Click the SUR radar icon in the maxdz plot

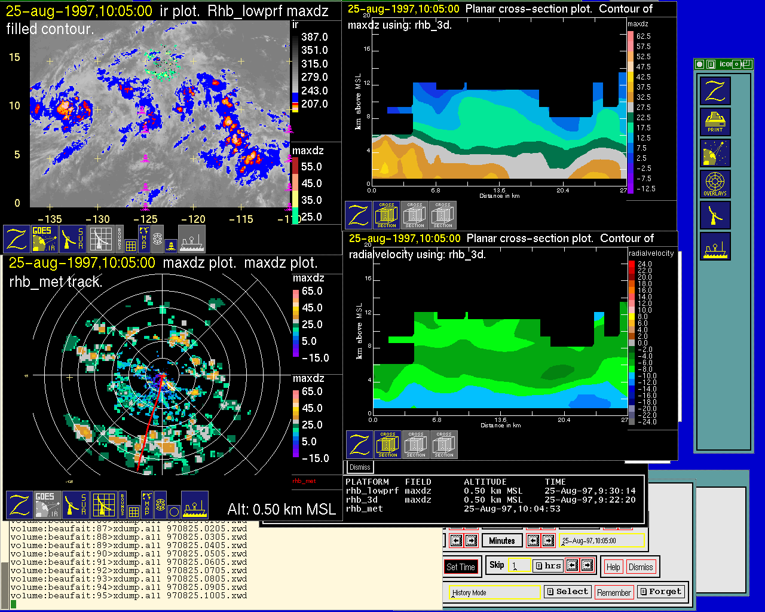(75, 505)
